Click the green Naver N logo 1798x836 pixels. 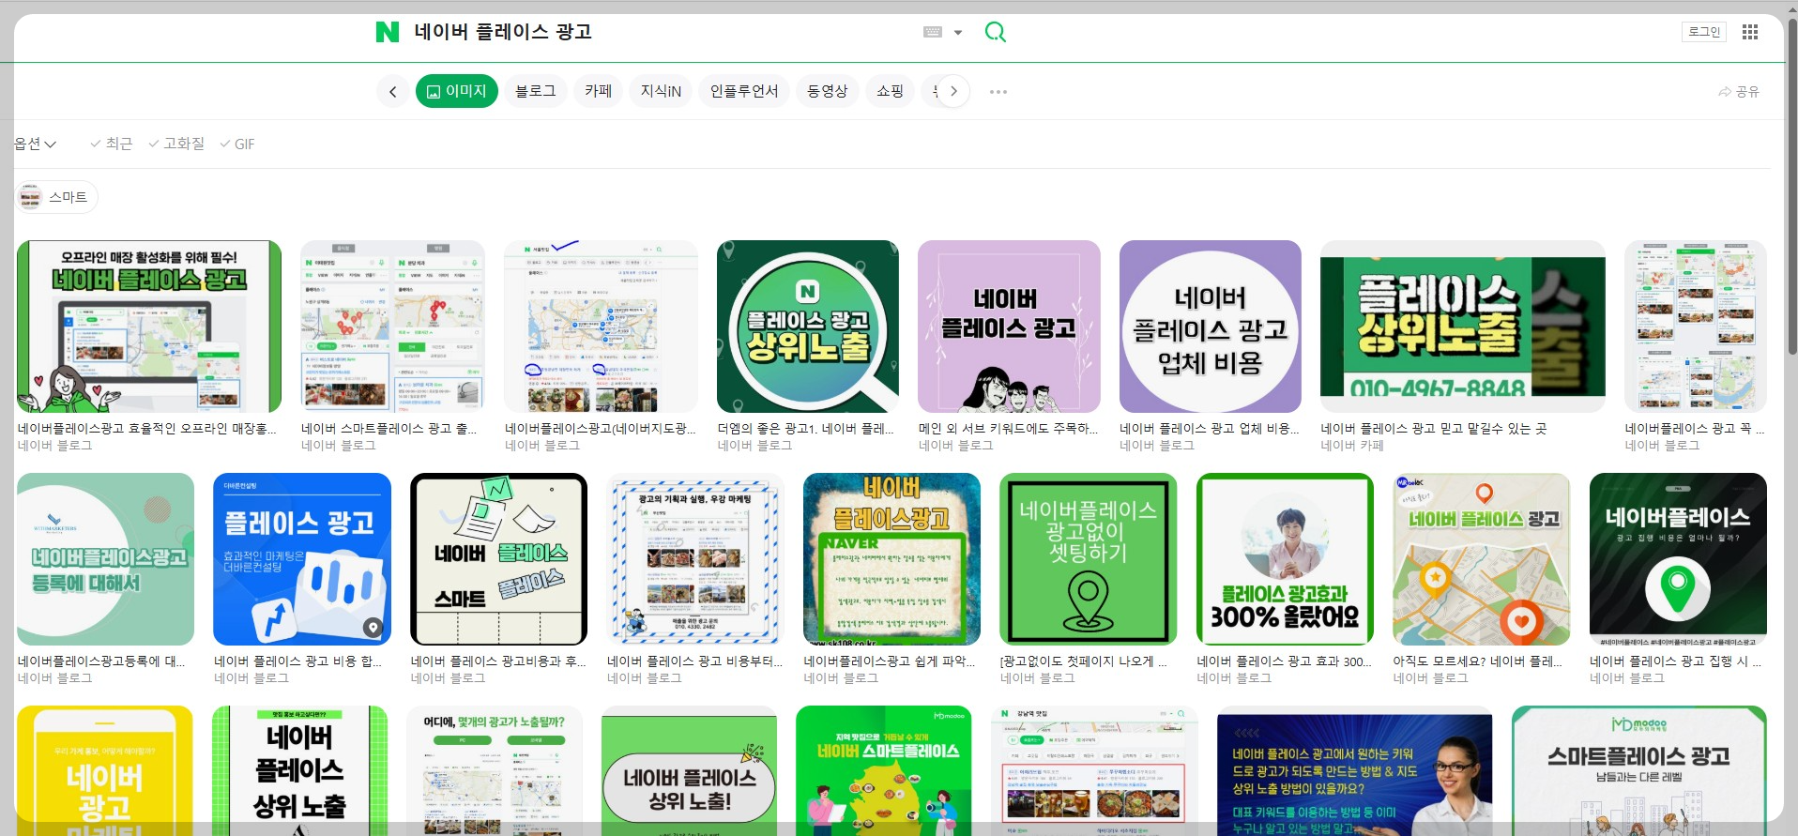click(387, 32)
